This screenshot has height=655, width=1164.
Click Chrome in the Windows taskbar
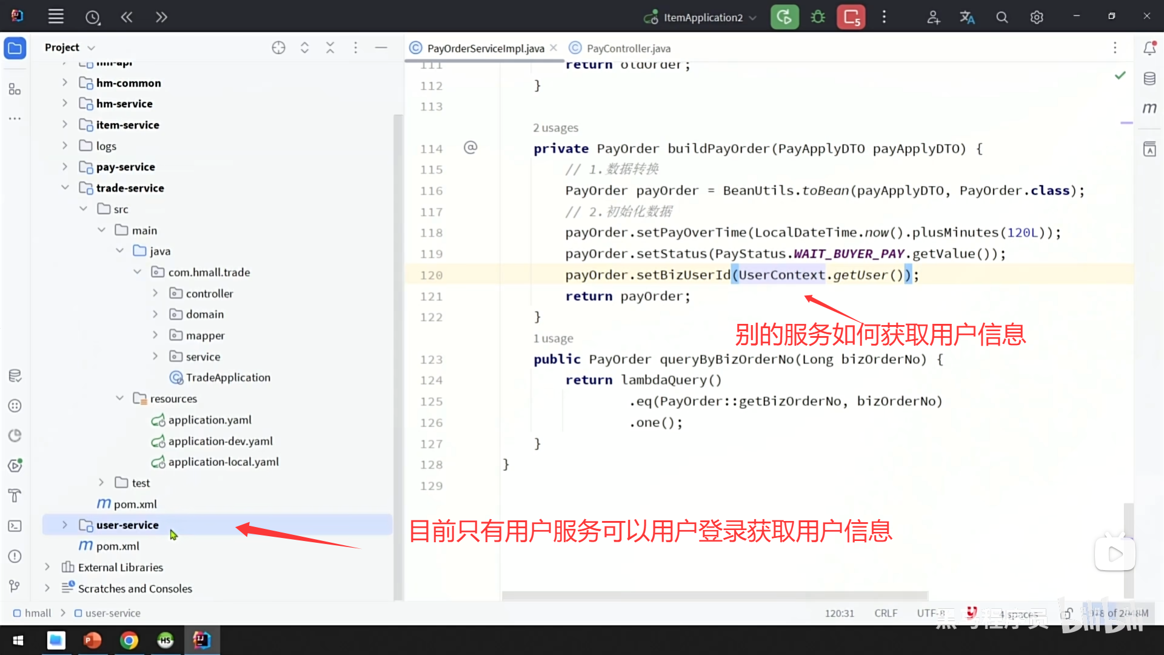129,640
